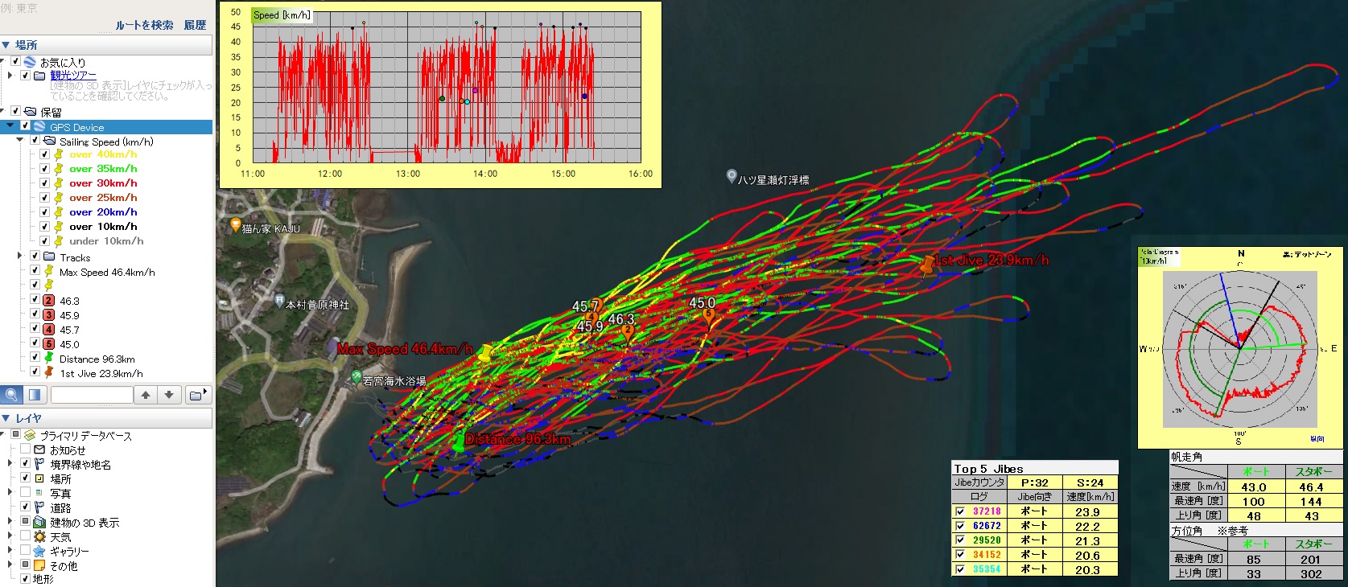Open the add folder button menu
The image size is (1348, 587).
[x=197, y=395]
